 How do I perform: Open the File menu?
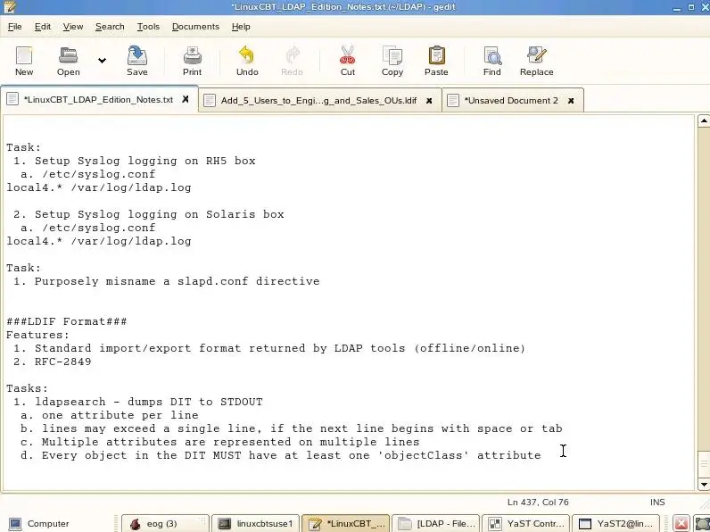(x=15, y=27)
